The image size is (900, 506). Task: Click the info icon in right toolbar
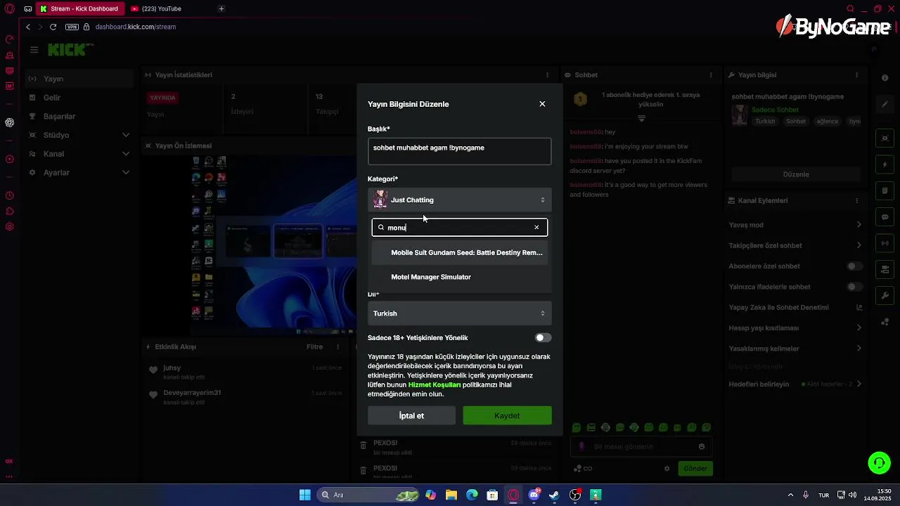pyautogui.click(x=885, y=78)
